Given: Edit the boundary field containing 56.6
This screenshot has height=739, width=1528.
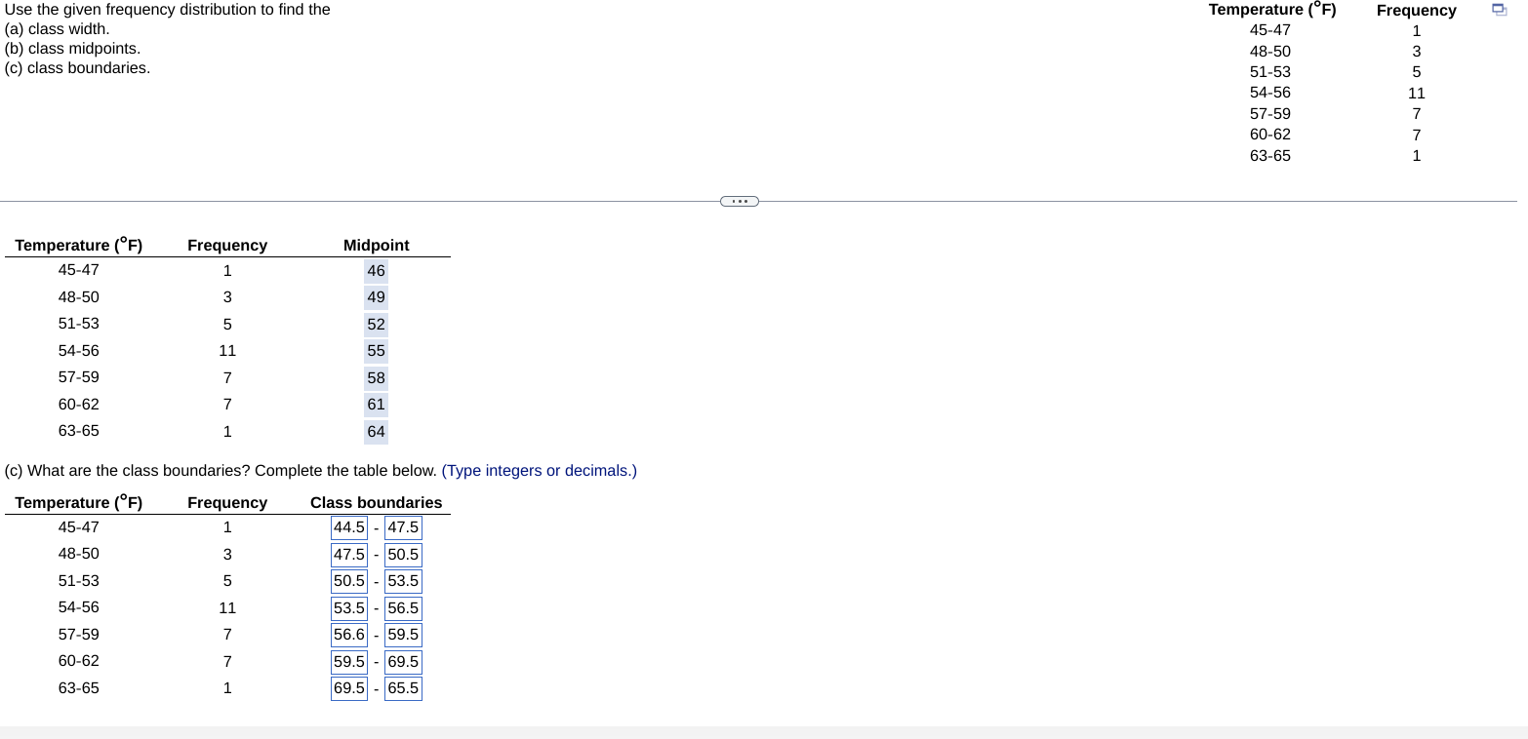Looking at the screenshot, I should click(348, 634).
